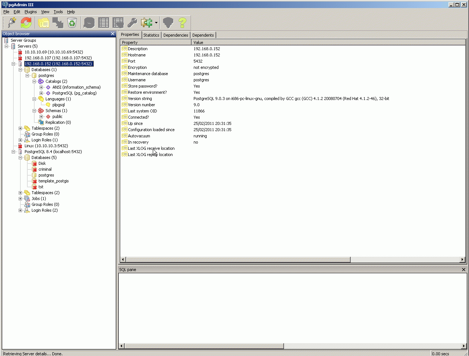Click the SQL pane horizontal scrollbar thumb
This screenshot has height=356, width=469.
[204, 346]
